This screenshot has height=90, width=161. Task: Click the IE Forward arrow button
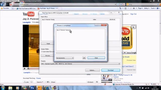click(5, 4)
